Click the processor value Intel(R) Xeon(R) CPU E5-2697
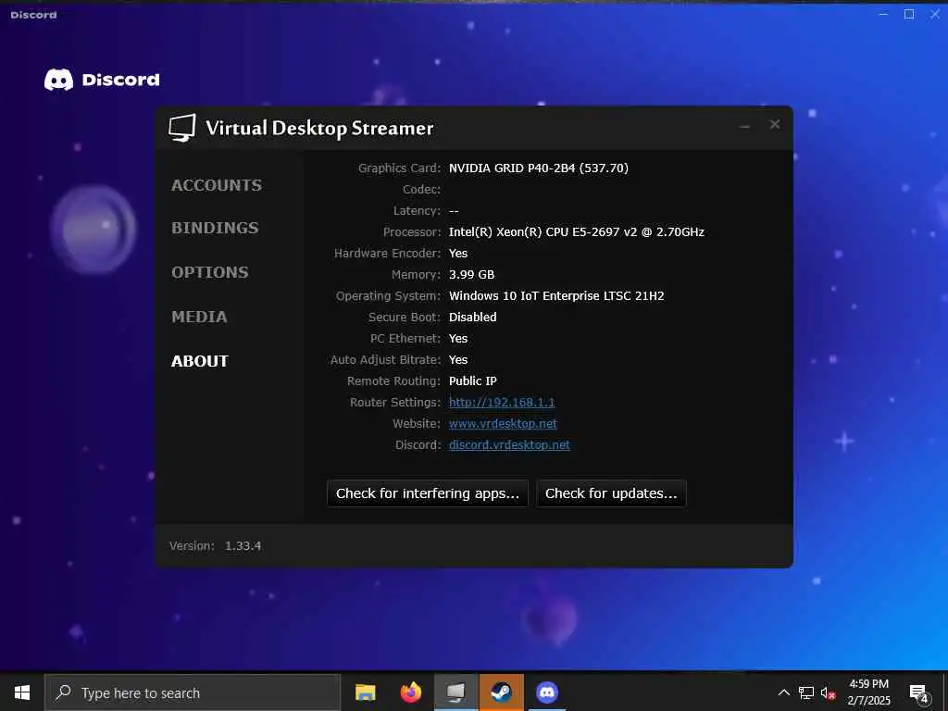 (577, 231)
